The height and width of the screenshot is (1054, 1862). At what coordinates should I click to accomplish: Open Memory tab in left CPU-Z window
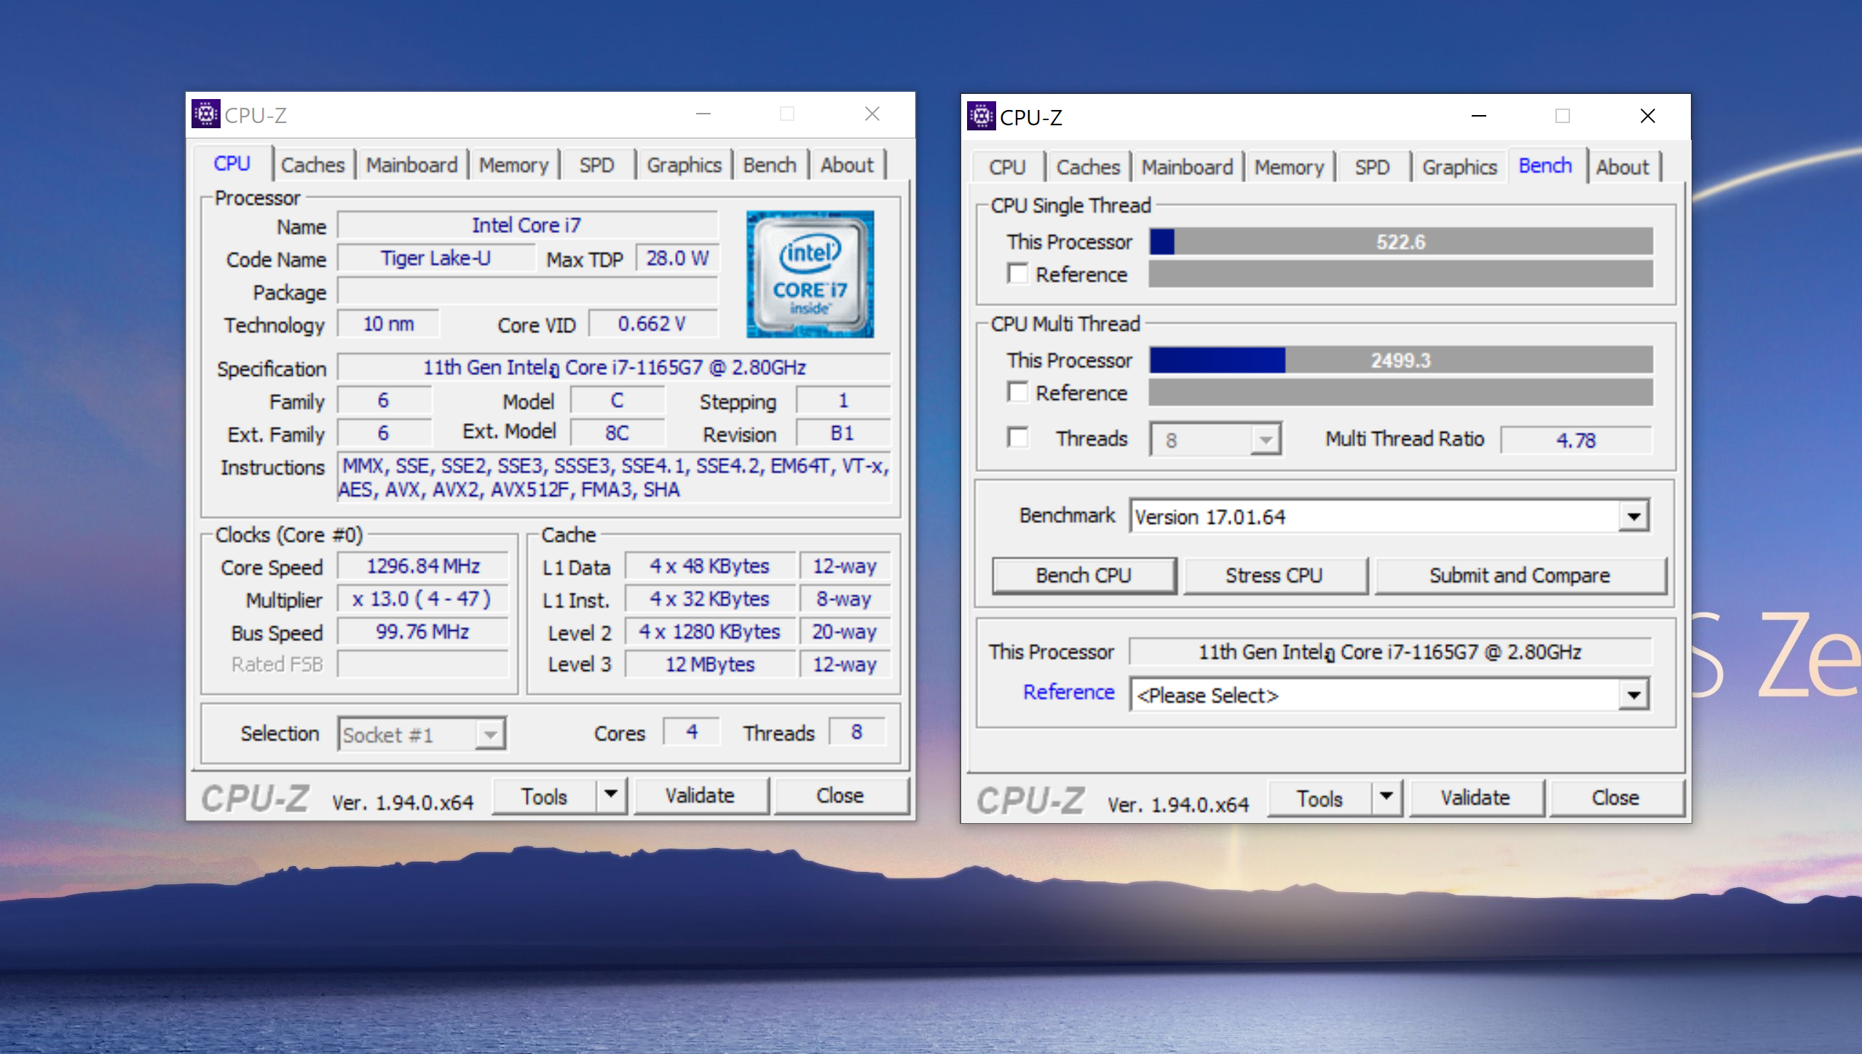point(513,165)
